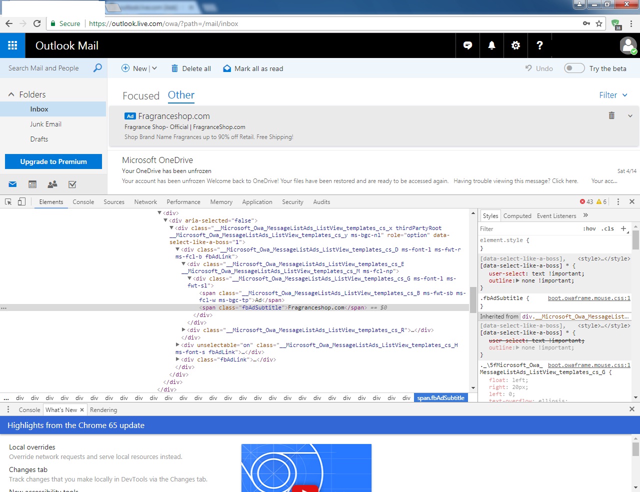640x492 pixels.
Task: Add new style rule plus icon
Action: pos(624,228)
